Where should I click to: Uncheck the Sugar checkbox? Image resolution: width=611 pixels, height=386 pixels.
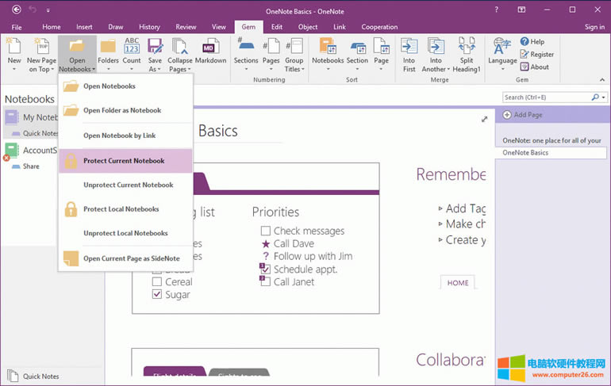157,294
